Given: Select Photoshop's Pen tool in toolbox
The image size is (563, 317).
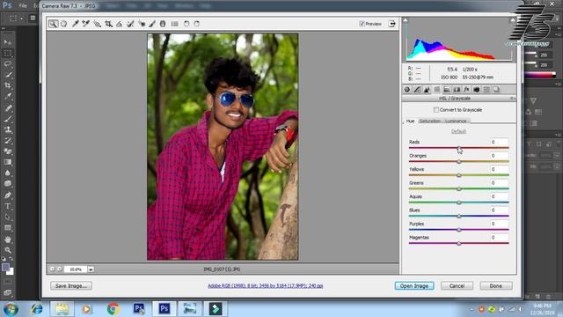Looking at the screenshot, I should click(8, 195).
